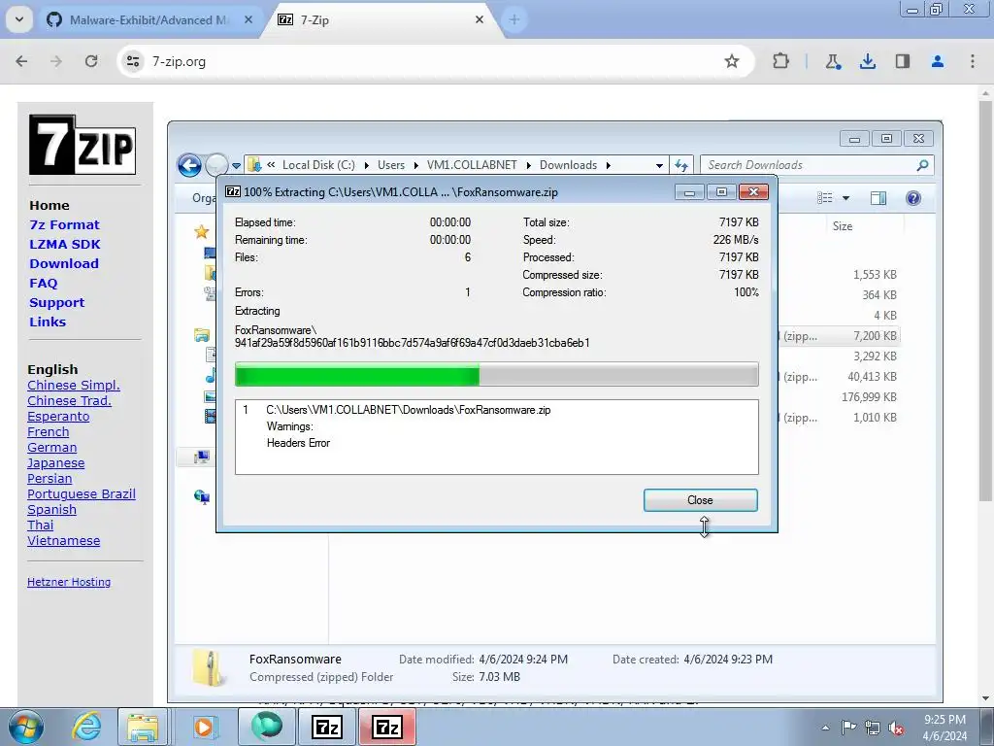Open the muted volume tray icon
The image size is (994, 746).
[x=896, y=728]
